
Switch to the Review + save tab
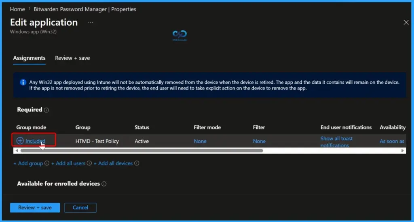[72, 58]
